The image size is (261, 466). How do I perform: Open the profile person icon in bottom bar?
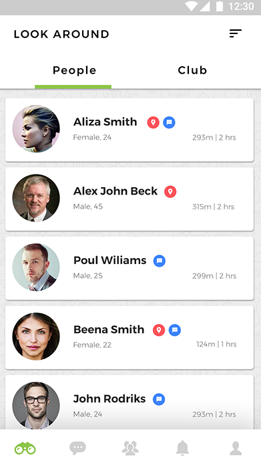[x=236, y=448]
